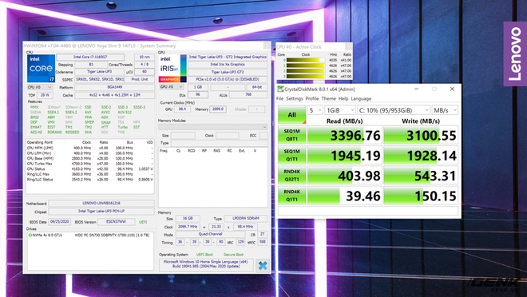Run the RND4K Q1T1 test
Image resolution: width=527 pixels, height=297 pixels.
[291, 196]
